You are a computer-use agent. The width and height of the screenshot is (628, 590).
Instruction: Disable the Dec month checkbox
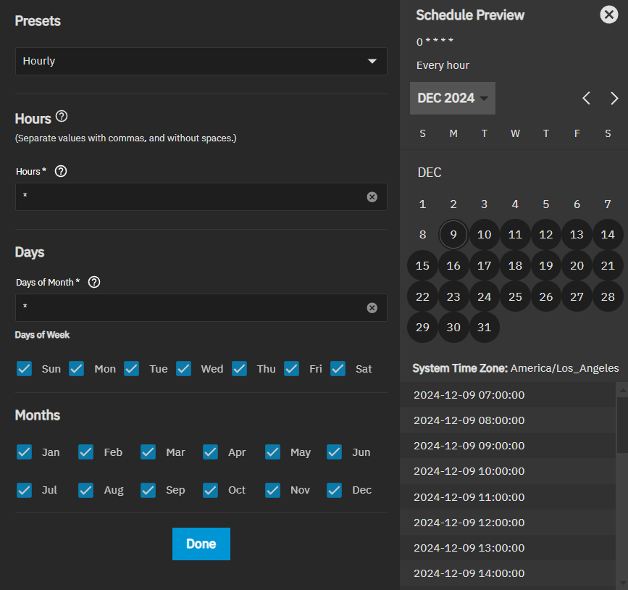point(335,490)
